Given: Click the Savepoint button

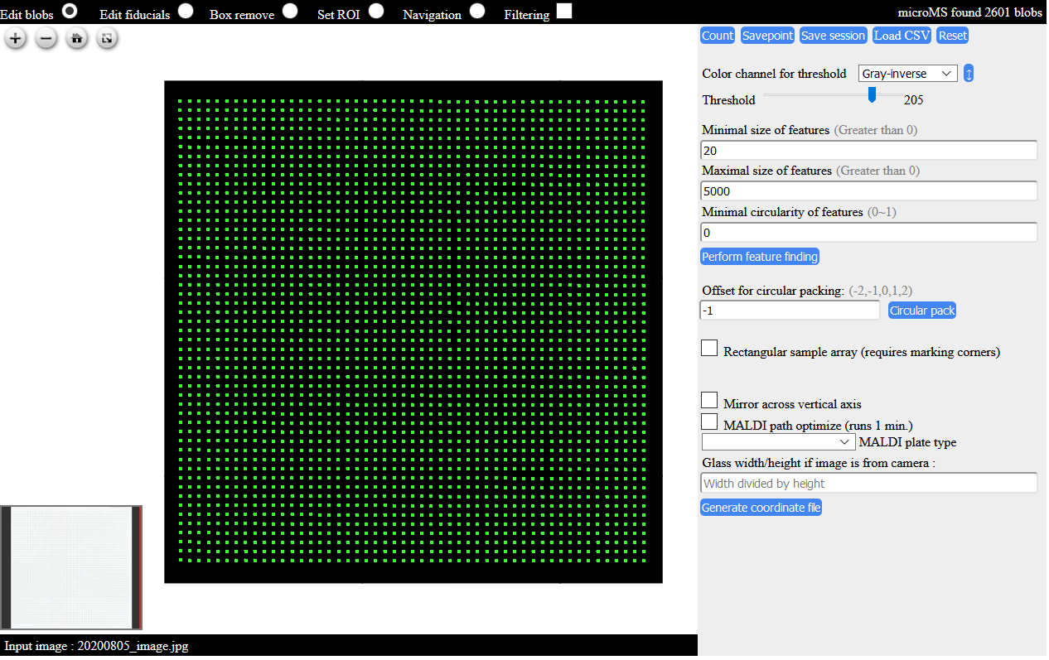Looking at the screenshot, I should tap(767, 36).
